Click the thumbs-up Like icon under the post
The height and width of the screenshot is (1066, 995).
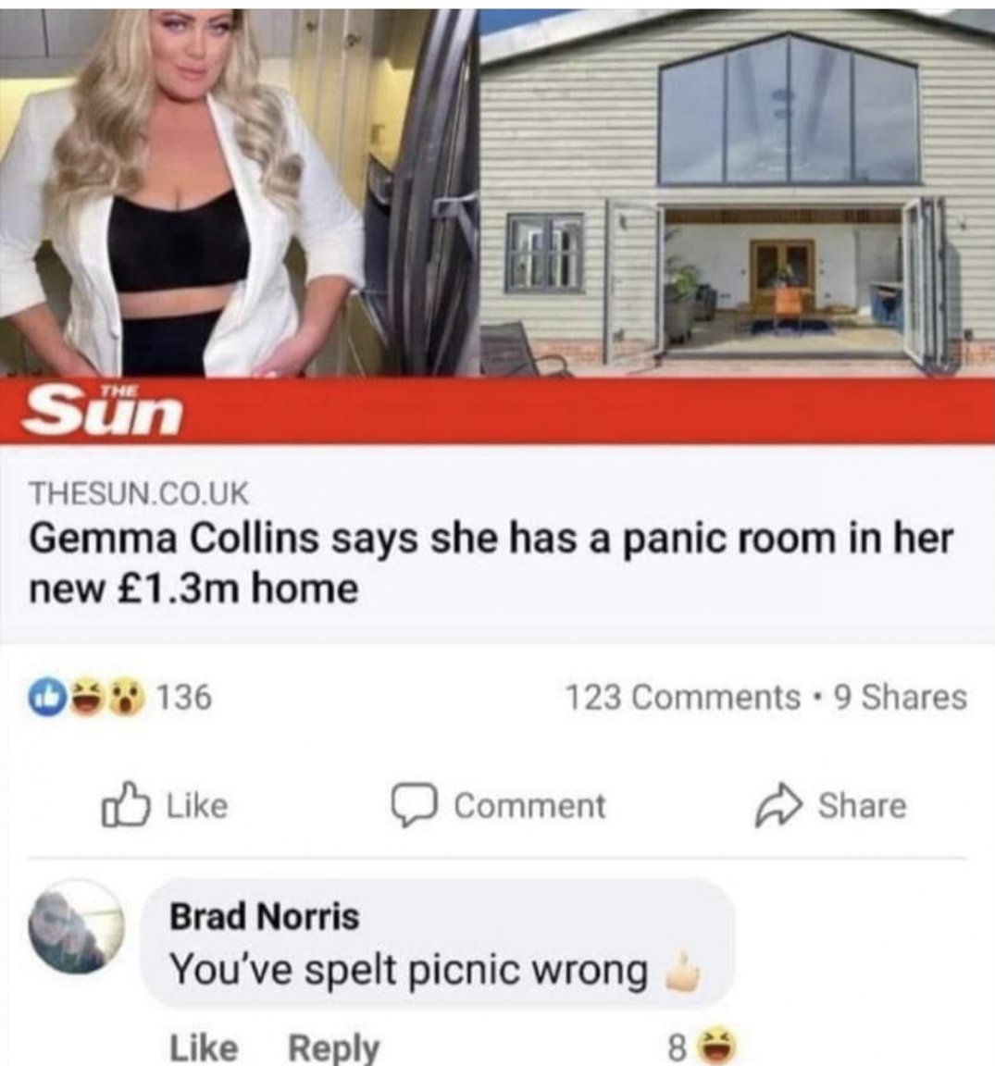point(125,805)
